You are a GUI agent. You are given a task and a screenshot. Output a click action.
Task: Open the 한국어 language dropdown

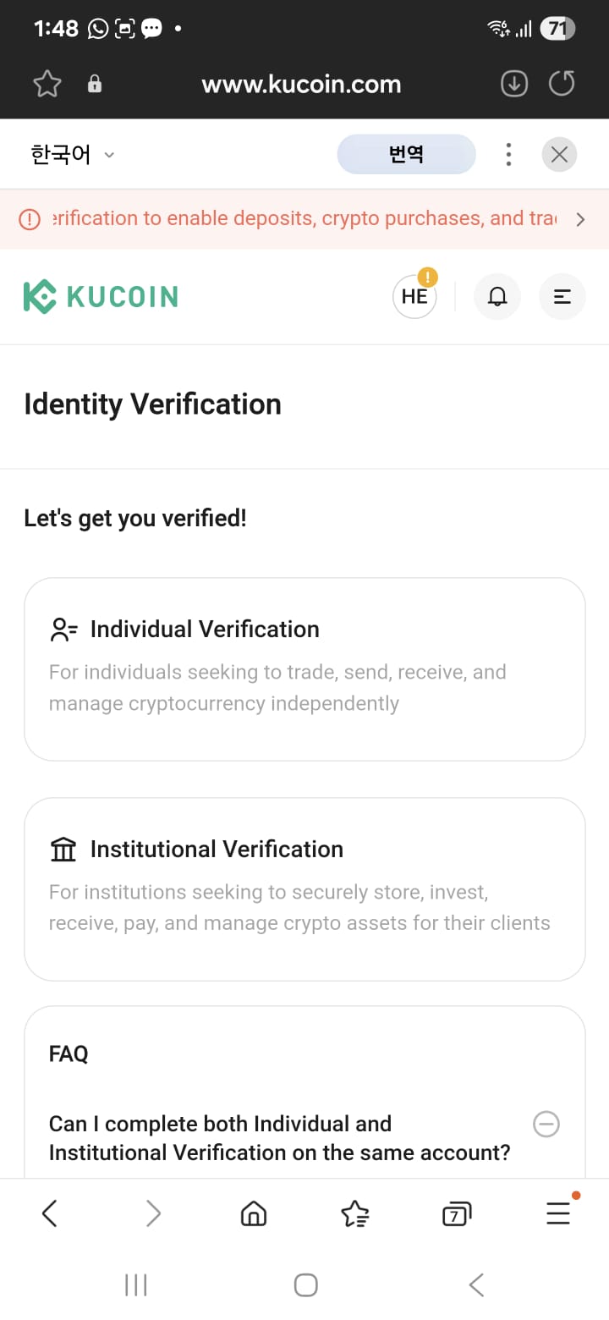click(x=72, y=155)
